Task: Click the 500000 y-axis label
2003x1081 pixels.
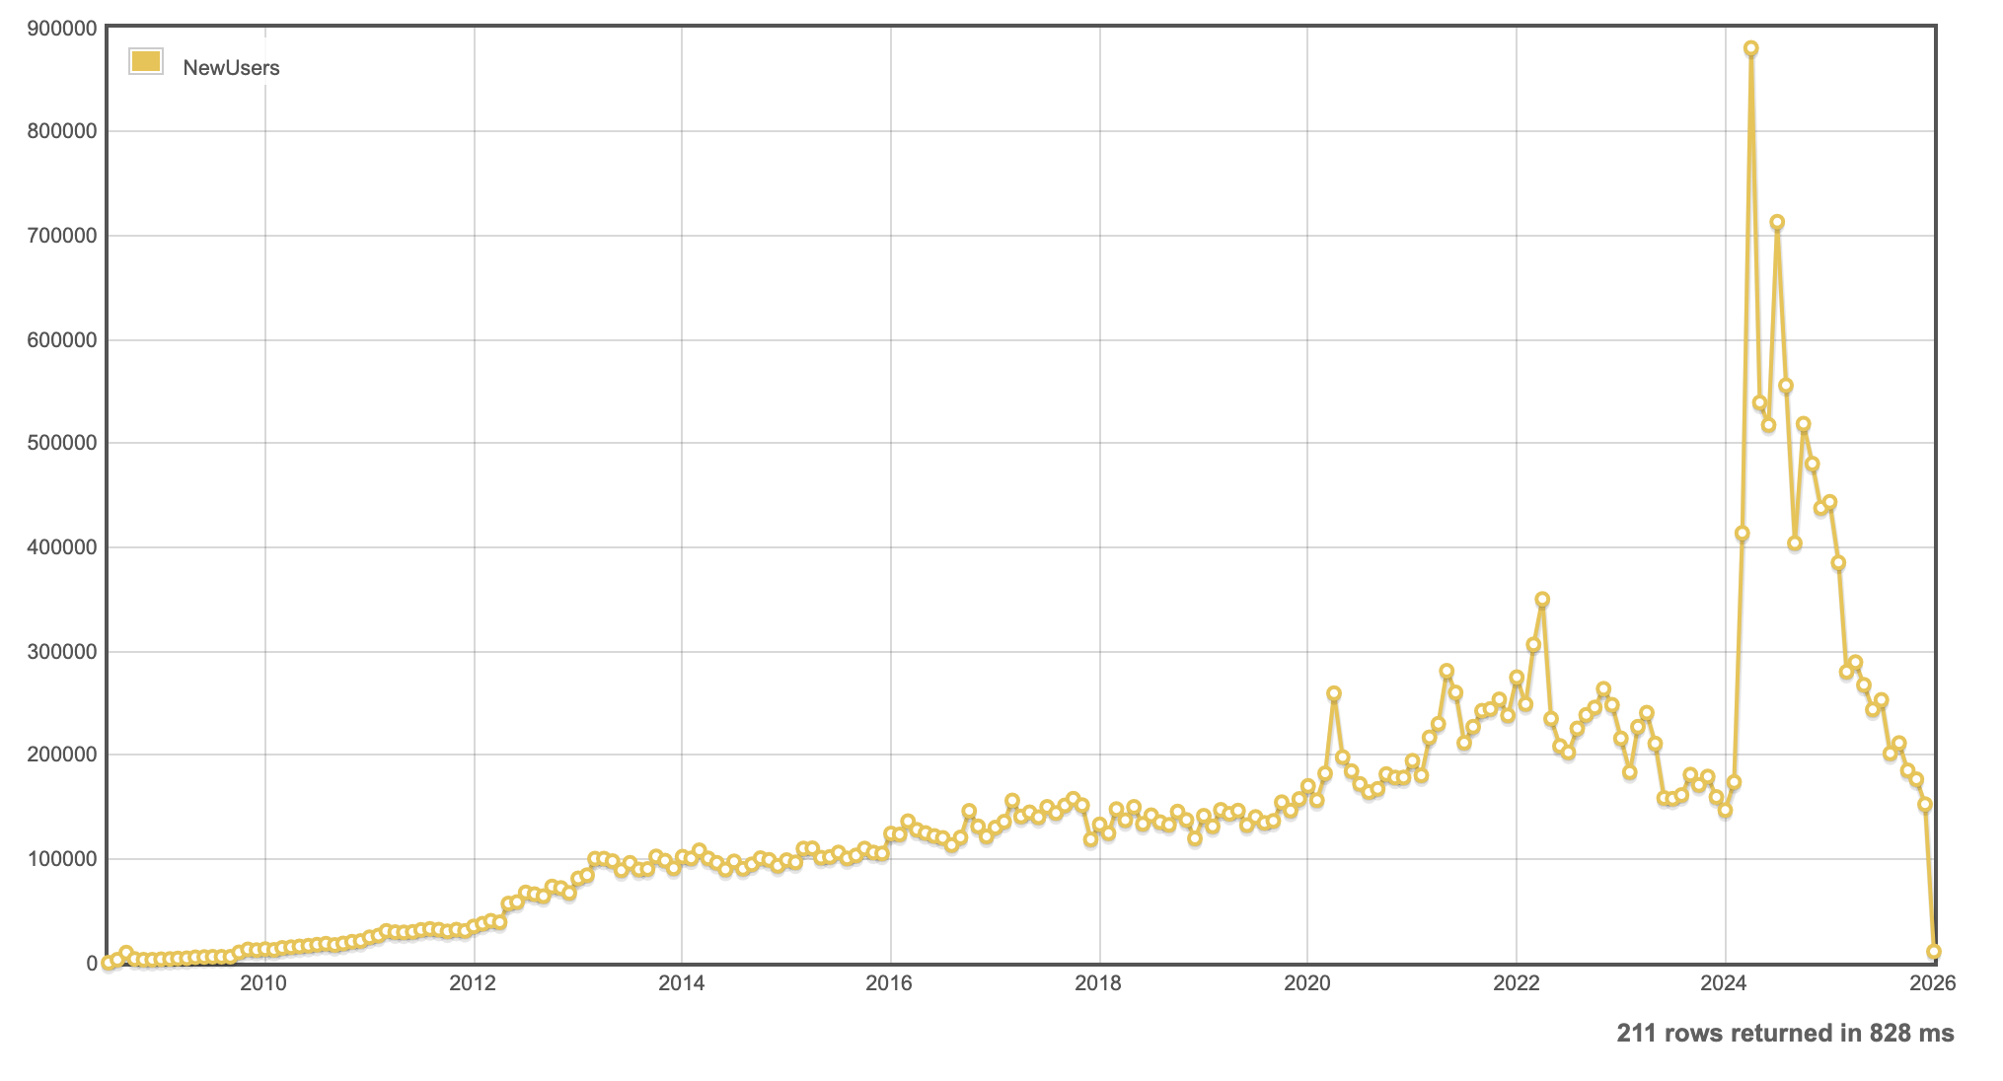Action: [x=63, y=443]
